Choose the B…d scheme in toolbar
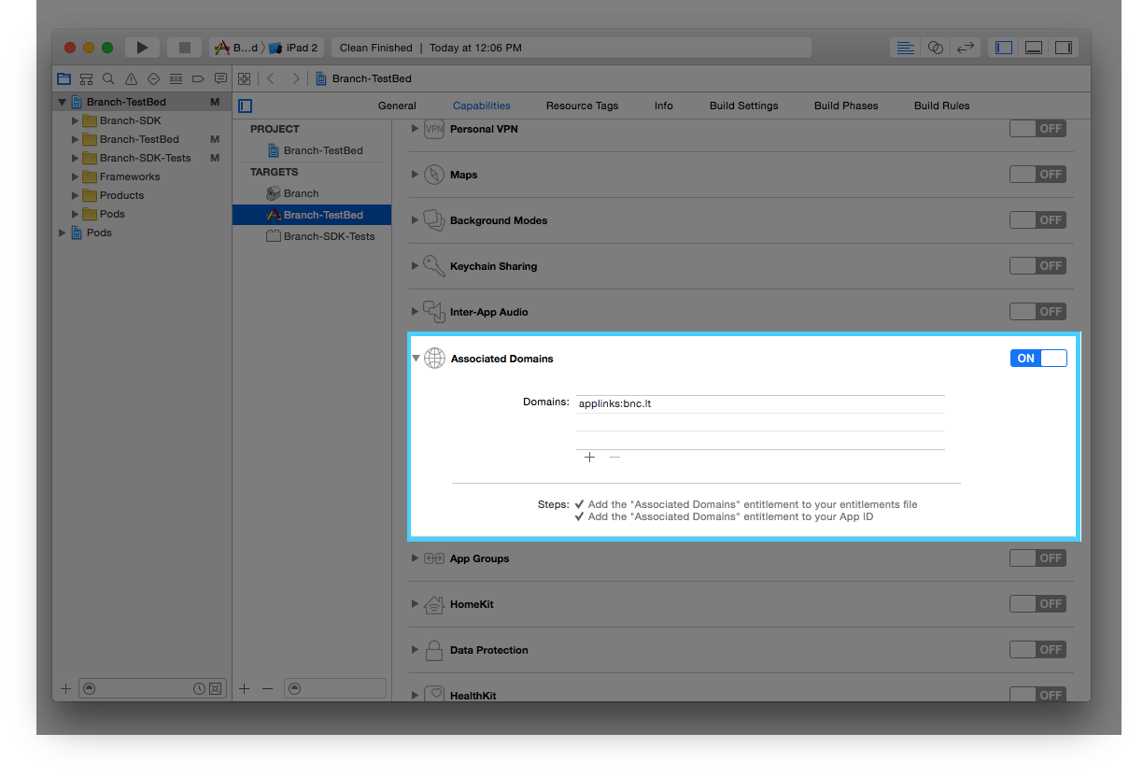Image resolution: width=1143 pixels, height=776 pixels. tap(236, 48)
